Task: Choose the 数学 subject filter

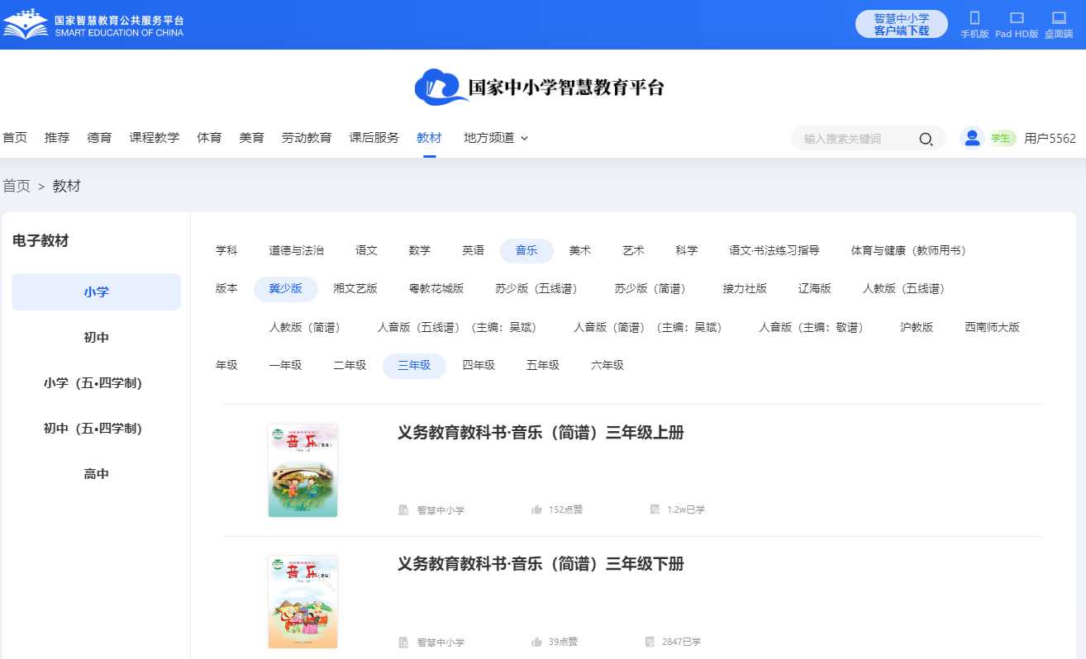Action: click(x=419, y=250)
